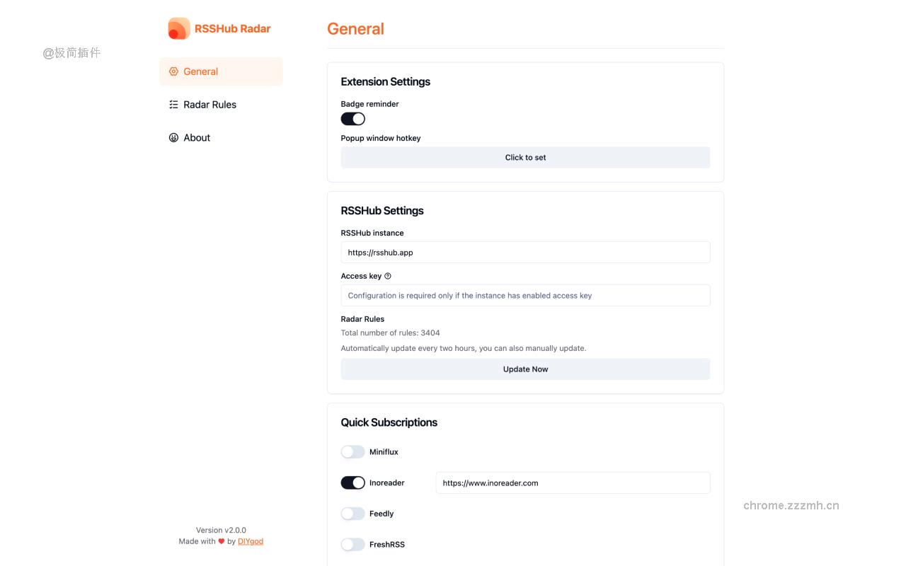Click the 'Quick Subscriptions' heading

(x=389, y=422)
